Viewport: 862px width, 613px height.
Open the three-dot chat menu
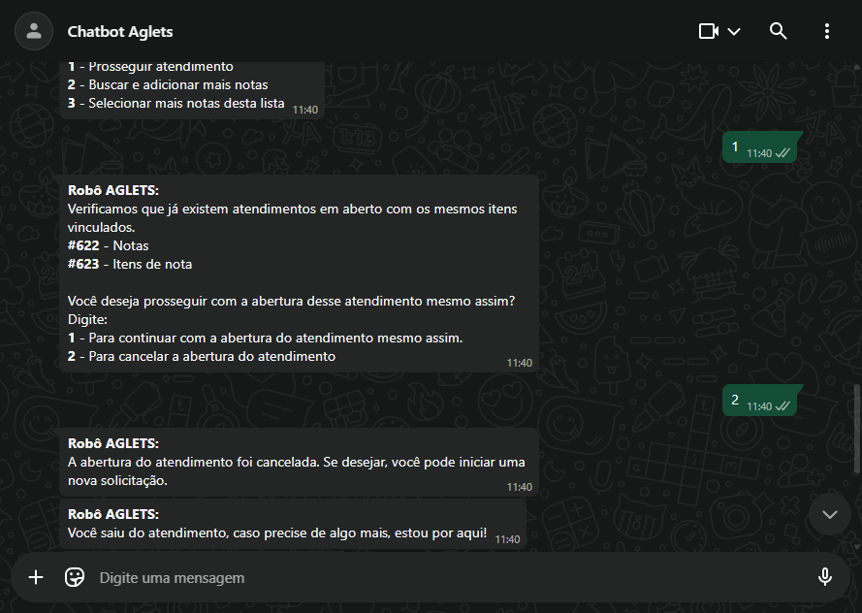[x=827, y=31]
